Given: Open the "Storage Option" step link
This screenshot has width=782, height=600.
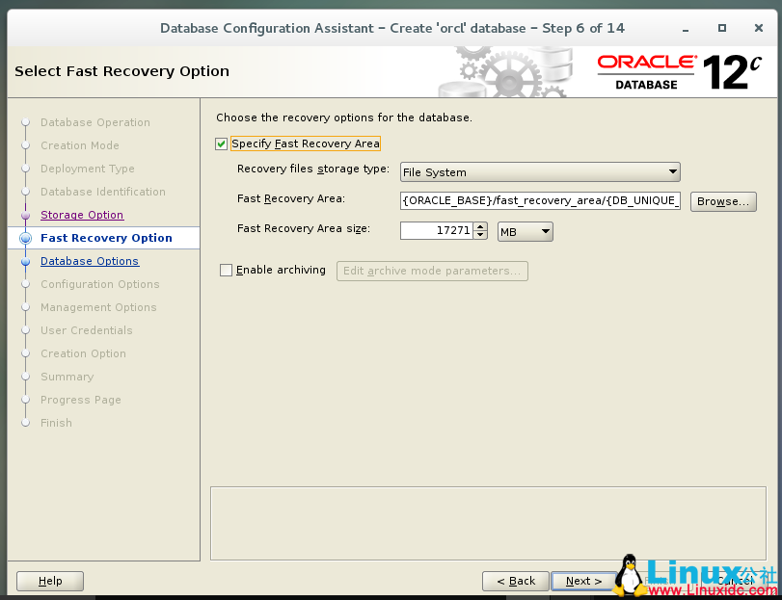Looking at the screenshot, I should [x=82, y=215].
